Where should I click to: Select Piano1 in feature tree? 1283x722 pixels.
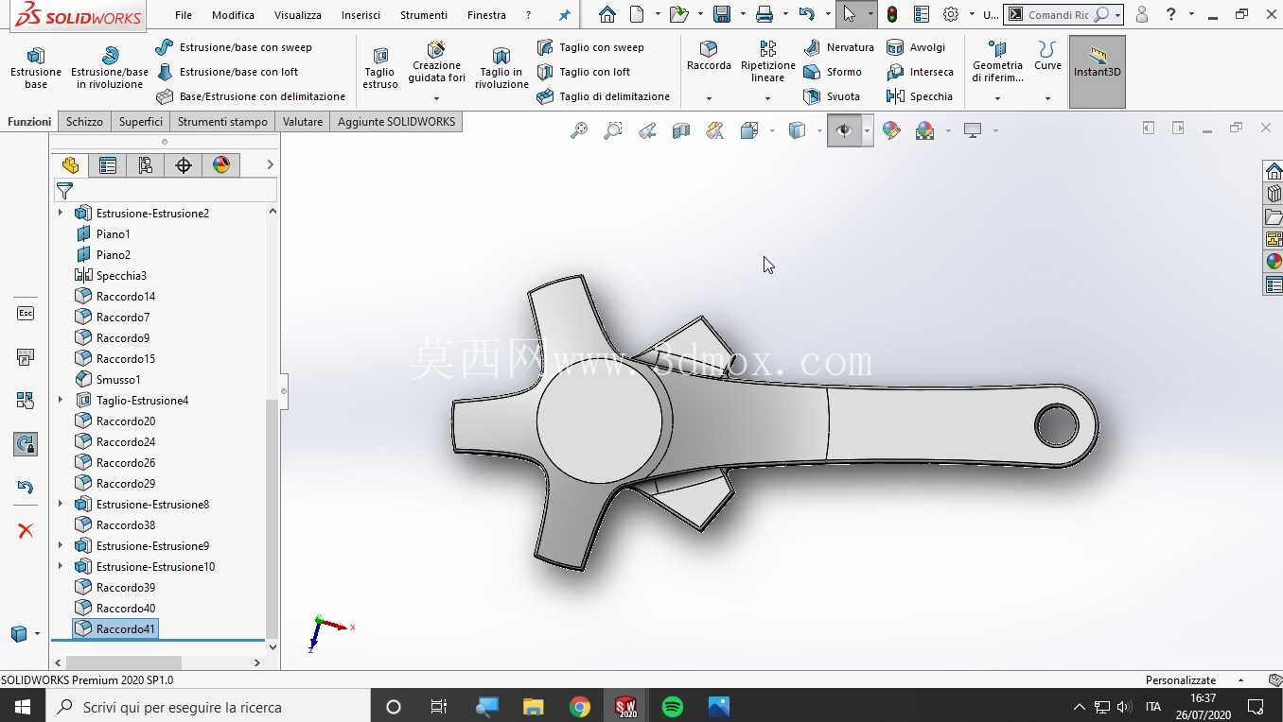tap(113, 233)
